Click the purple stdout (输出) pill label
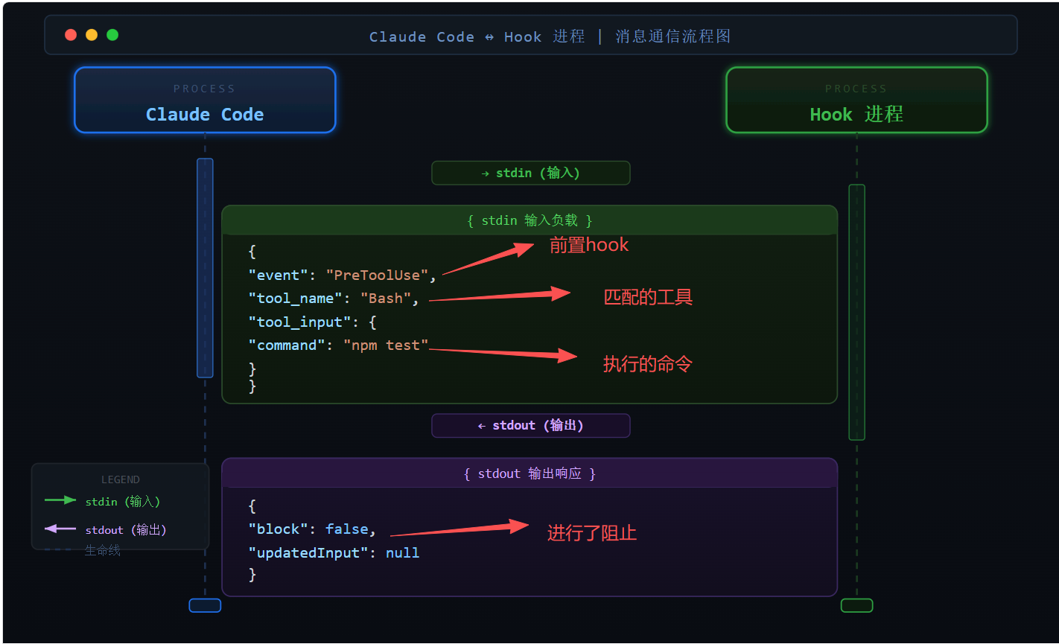This screenshot has height=644, width=1059. pos(531,425)
